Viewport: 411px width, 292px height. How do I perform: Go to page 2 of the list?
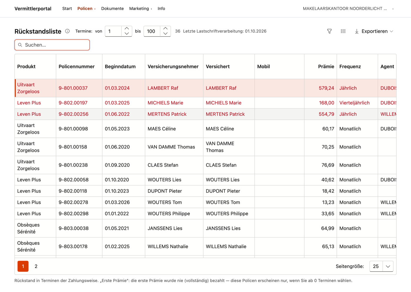36,266
